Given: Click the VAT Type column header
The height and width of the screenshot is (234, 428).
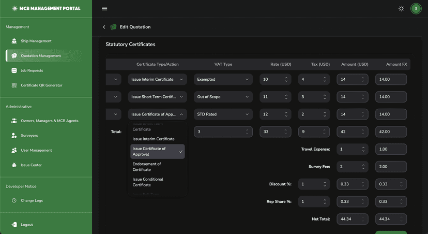Looking at the screenshot, I should (x=223, y=65).
